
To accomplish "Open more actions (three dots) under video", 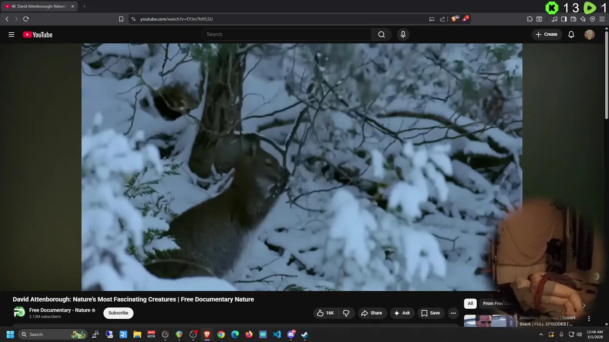I will pos(453,313).
